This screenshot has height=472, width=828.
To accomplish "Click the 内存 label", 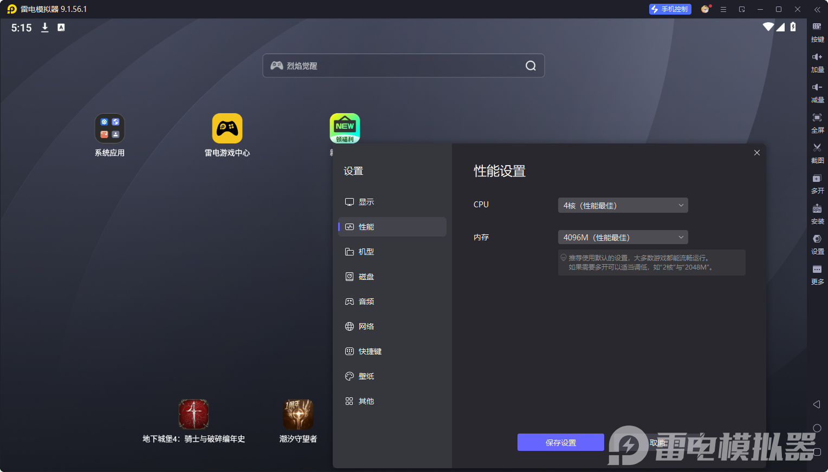I will click(481, 237).
